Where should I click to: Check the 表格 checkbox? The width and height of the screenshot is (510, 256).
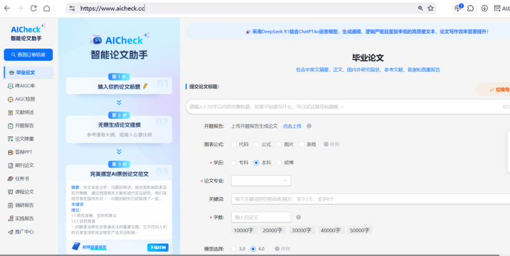pyautogui.click(x=302, y=144)
